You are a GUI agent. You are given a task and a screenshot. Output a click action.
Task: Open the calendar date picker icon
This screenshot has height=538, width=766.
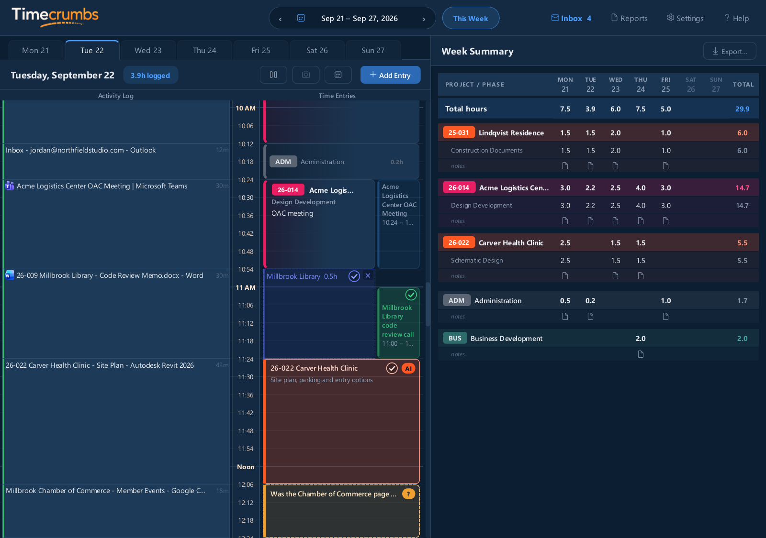(301, 18)
